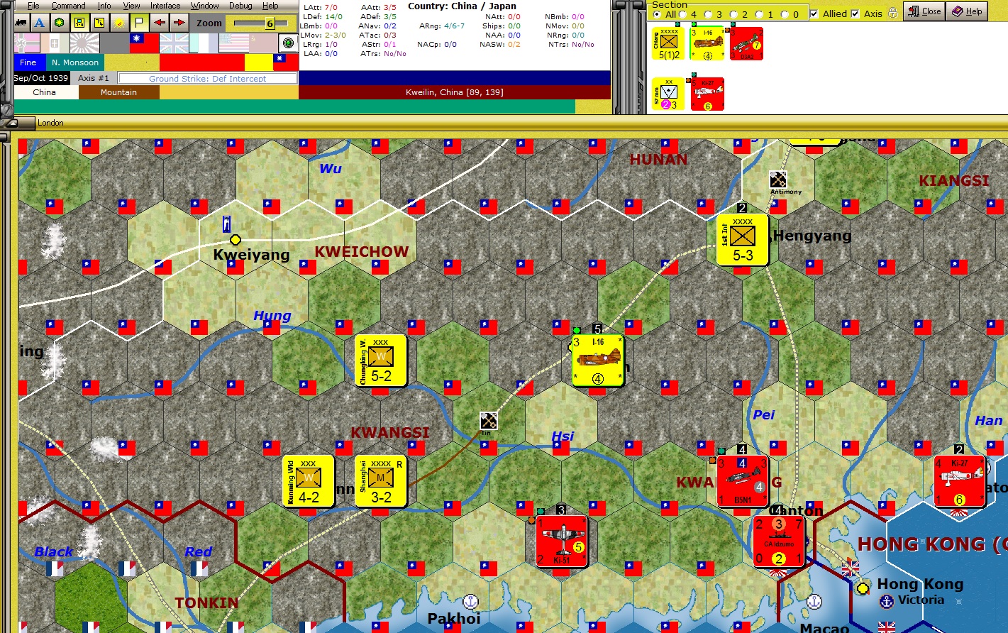This screenshot has height=633, width=1008.
Task: Select the Ki-27 unit in the panel
Action: (707, 94)
